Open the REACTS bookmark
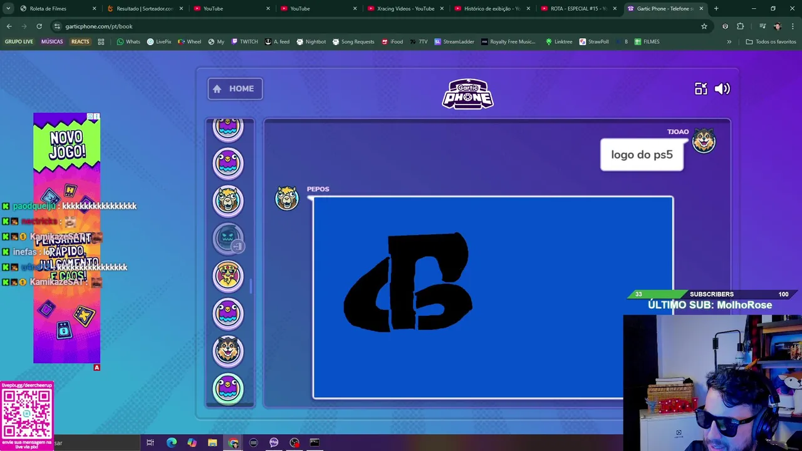 pyautogui.click(x=80, y=42)
